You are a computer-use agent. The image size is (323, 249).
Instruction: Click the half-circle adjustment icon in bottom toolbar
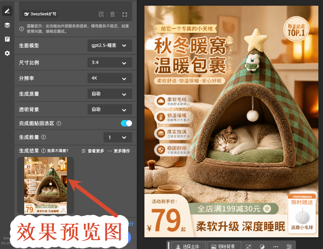(x=262, y=246)
